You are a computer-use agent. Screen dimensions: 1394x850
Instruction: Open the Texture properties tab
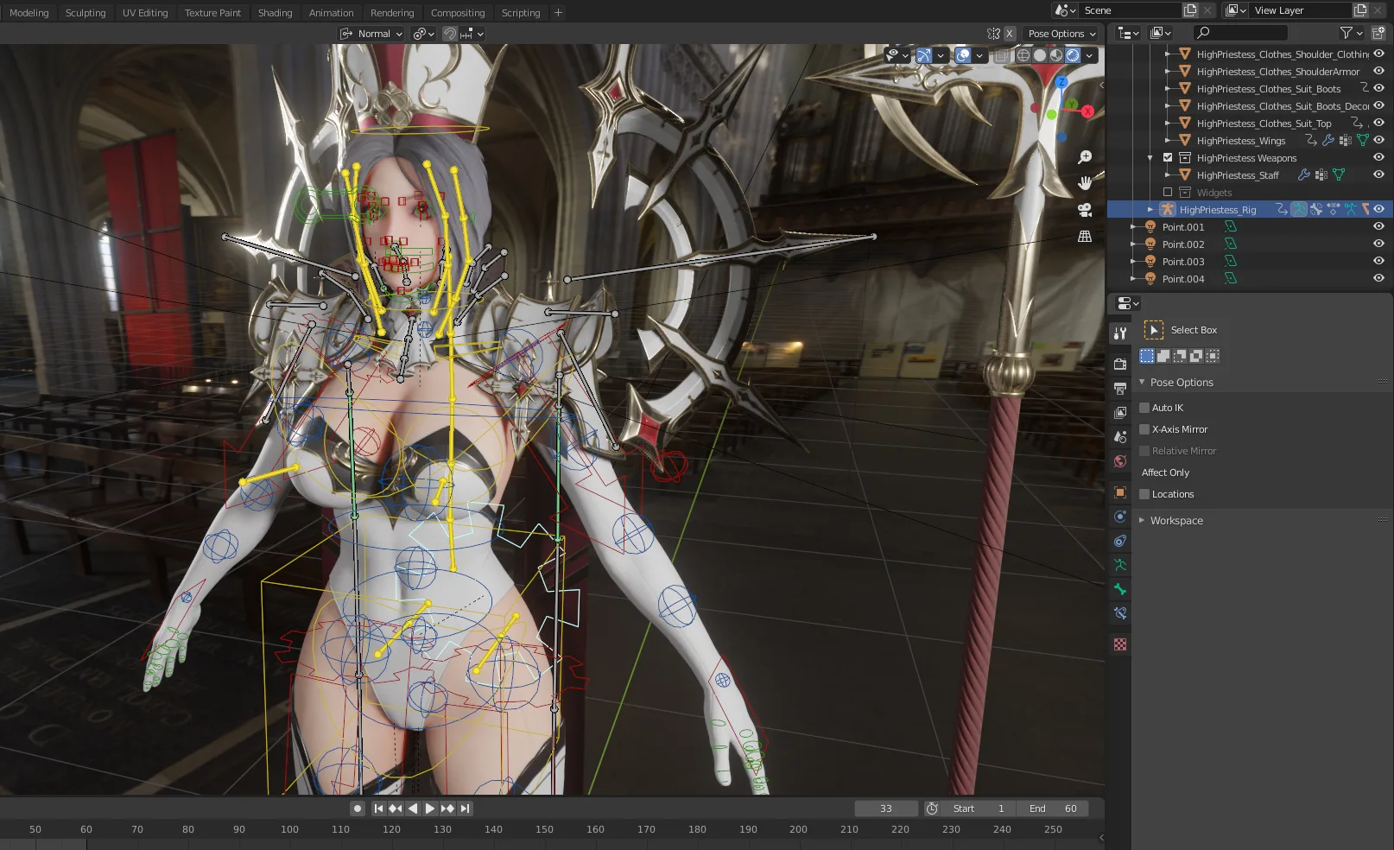1120,644
